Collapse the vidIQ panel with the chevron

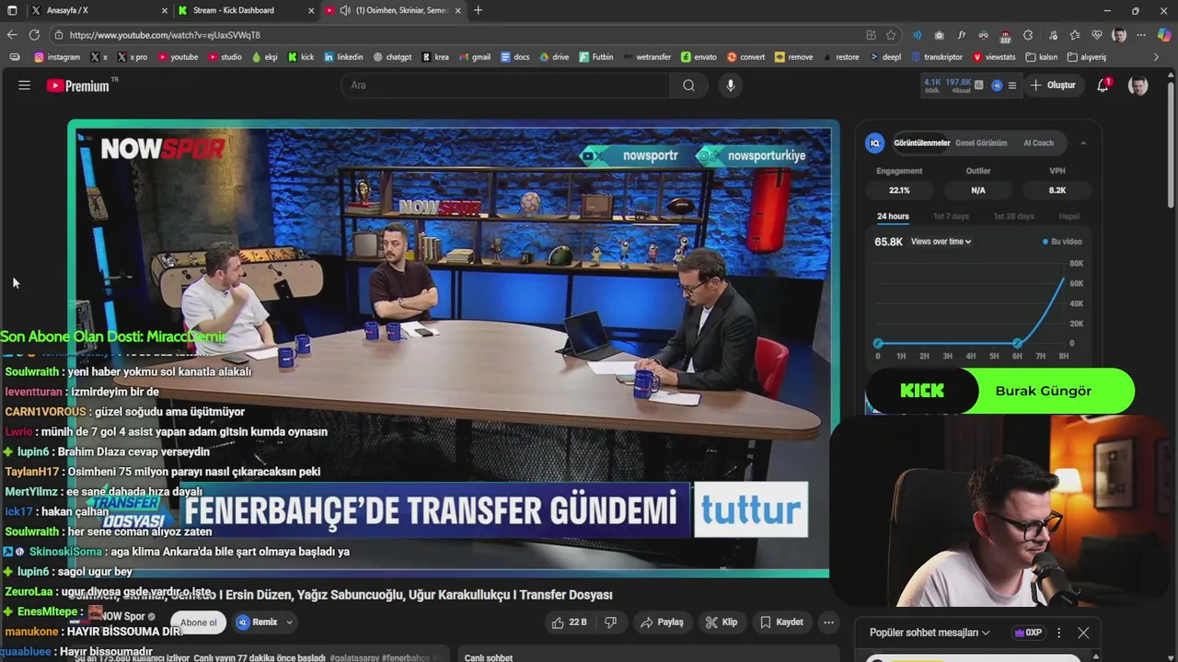pos(1083,143)
